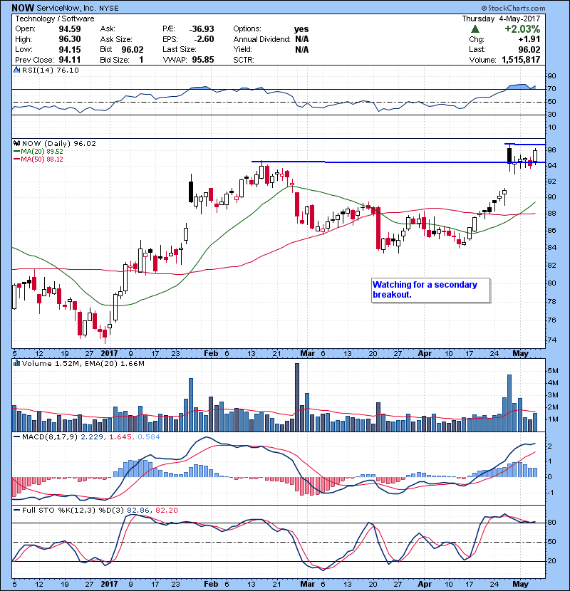Click the candlestick icon beside NOW (Daily)
Viewport: 570px width, 591px height.
(x=16, y=144)
